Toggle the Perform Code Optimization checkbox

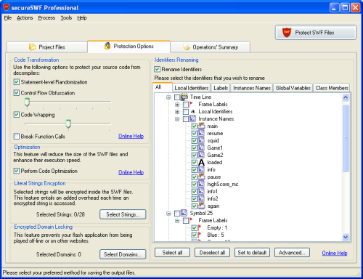pos(17,171)
